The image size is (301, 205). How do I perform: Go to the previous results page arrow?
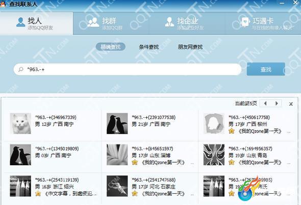pyautogui.click(x=265, y=104)
